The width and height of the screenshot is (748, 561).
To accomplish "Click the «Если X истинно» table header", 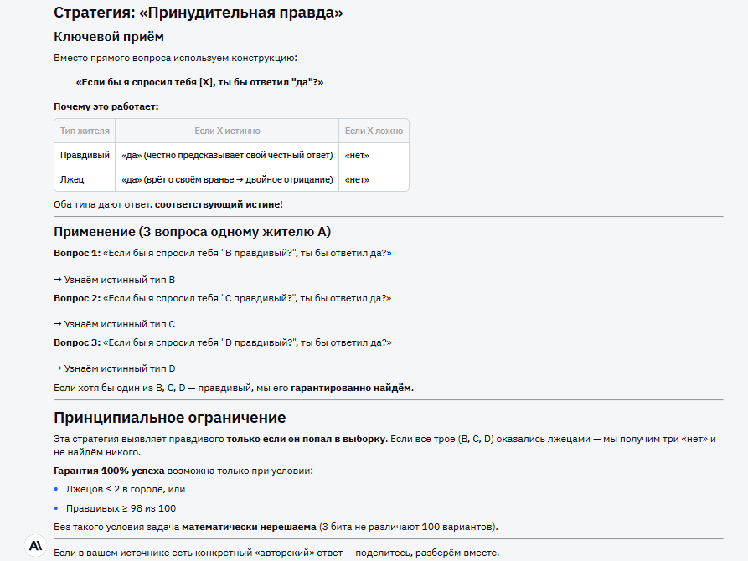I will pyautogui.click(x=227, y=131).
